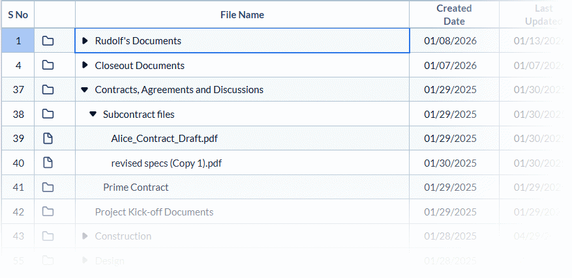572x278 pixels.
Task: Sort by File Name column header
Action: [x=242, y=15]
